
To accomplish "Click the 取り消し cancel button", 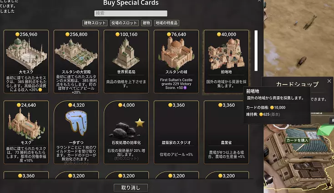I will (131, 188).
